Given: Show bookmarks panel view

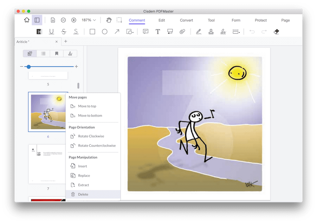Looking at the screenshot, I should 57,54.
